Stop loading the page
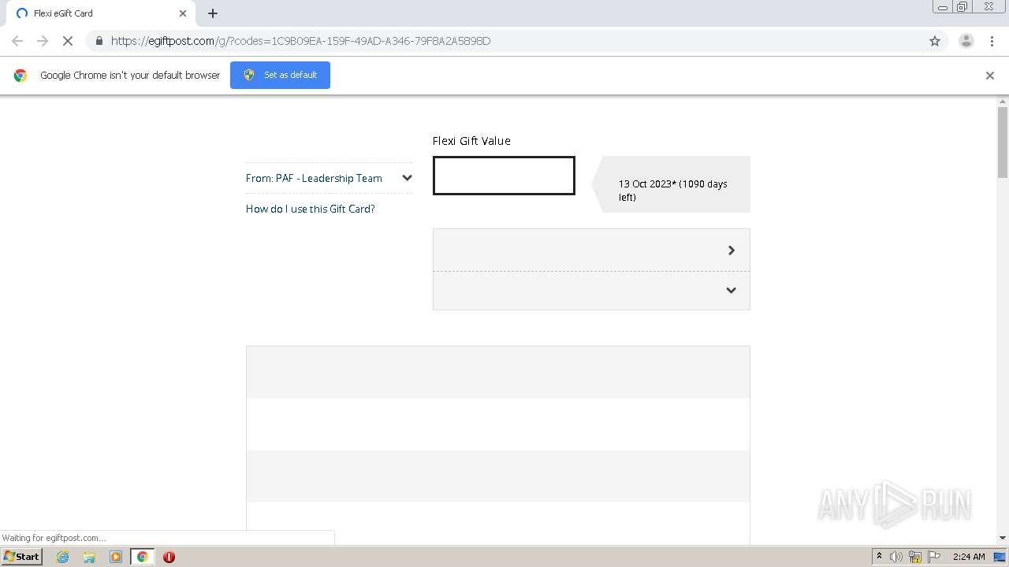This screenshot has width=1009, height=567. pos(68,41)
